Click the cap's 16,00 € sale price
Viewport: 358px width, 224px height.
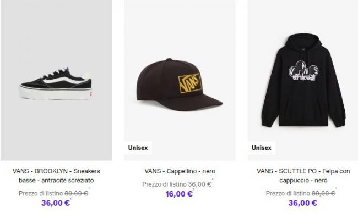click(x=179, y=194)
